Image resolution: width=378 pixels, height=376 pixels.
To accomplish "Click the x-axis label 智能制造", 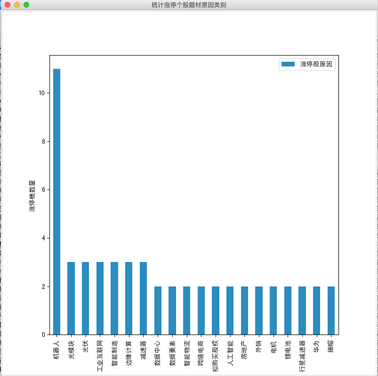I will [114, 353].
